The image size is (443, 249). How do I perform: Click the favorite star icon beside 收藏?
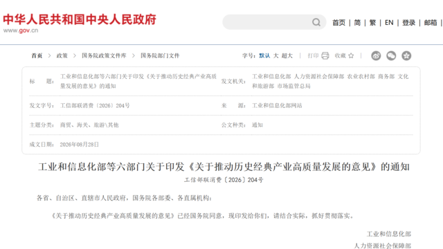point(351,55)
